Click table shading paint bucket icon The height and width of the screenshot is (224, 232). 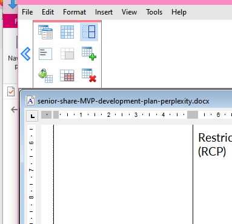[x=45, y=76]
